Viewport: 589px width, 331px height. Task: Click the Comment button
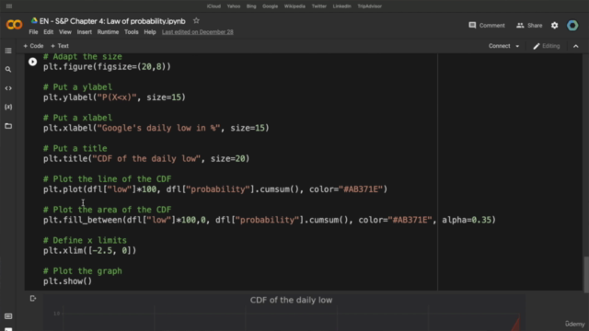pyautogui.click(x=487, y=25)
